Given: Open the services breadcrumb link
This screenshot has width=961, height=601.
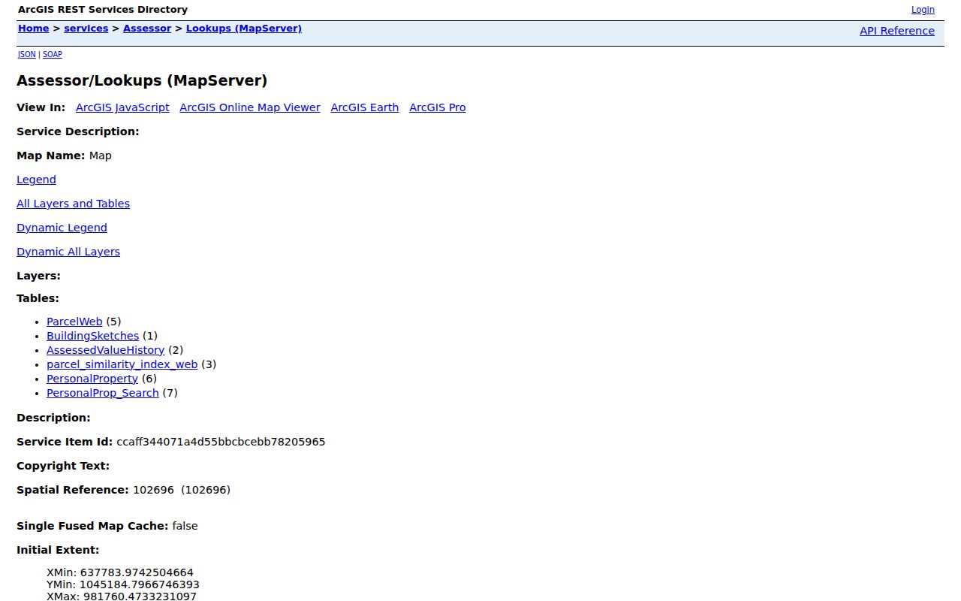Looking at the screenshot, I should pos(86,29).
